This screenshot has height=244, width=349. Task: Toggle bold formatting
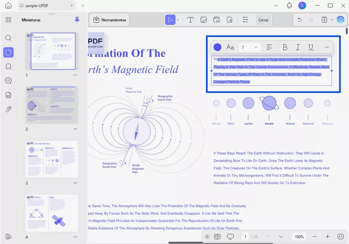tap(285, 47)
